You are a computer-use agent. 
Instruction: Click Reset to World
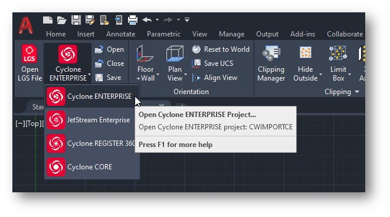tap(221, 49)
